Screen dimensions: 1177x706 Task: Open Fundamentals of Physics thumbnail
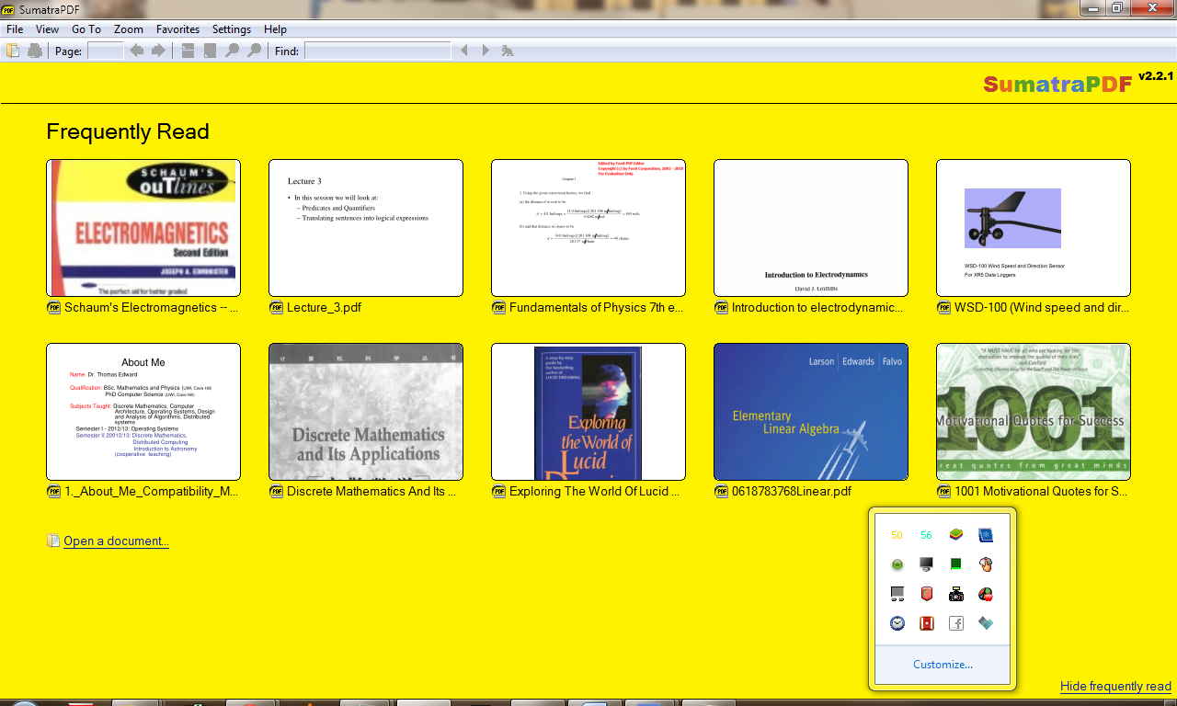(588, 228)
